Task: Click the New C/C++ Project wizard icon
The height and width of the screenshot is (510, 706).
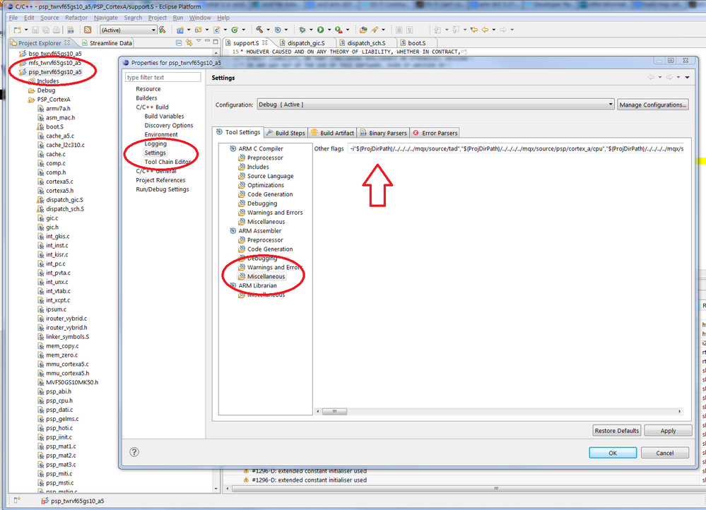Action: [x=180, y=29]
